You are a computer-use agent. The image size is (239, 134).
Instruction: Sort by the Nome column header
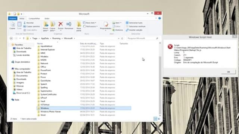[x=40, y=44]
